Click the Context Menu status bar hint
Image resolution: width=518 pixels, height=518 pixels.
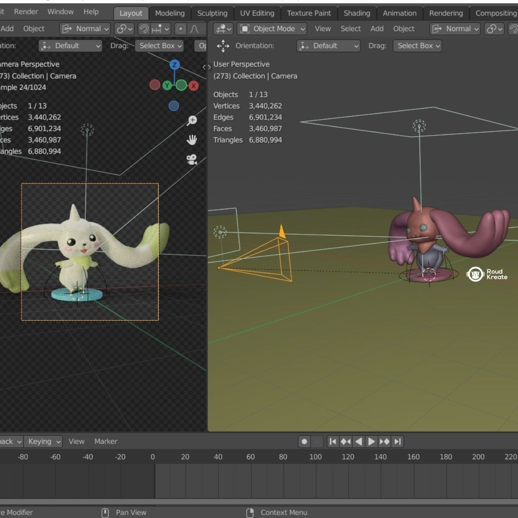tap(284, 512)
